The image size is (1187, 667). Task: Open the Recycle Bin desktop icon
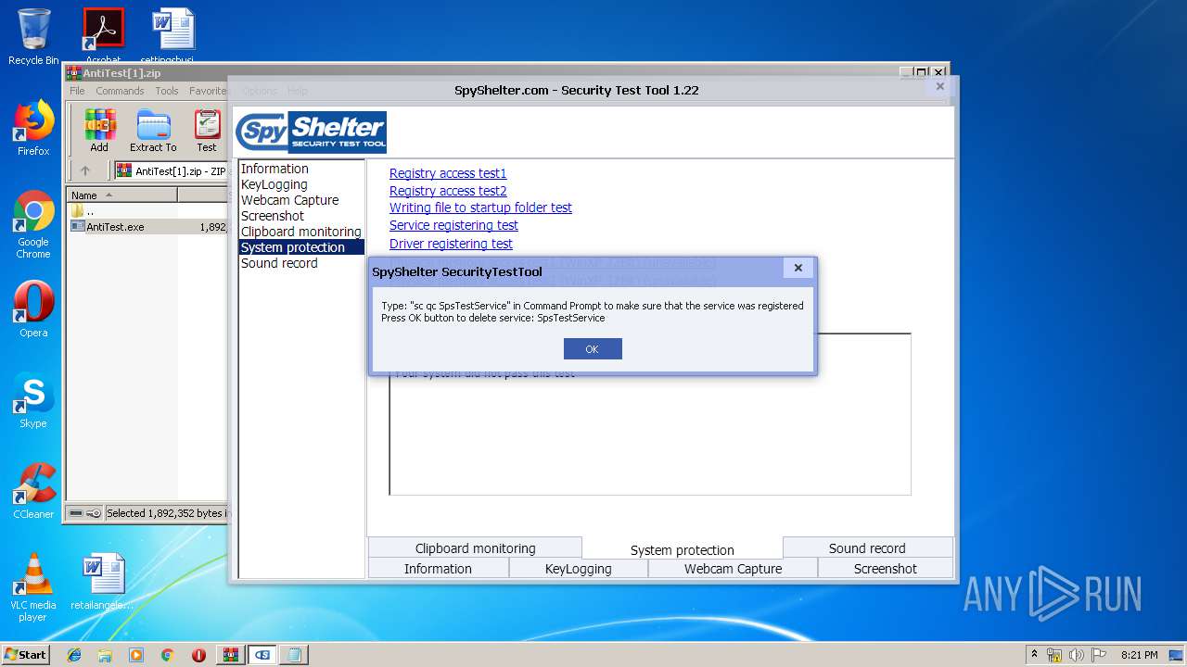click(33, 37)
